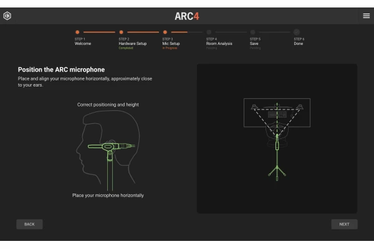Click the 'Position the ARC microphone' heading
This screenshot has width=374, height=249.
pyautogui.click(x=61, y=70)
